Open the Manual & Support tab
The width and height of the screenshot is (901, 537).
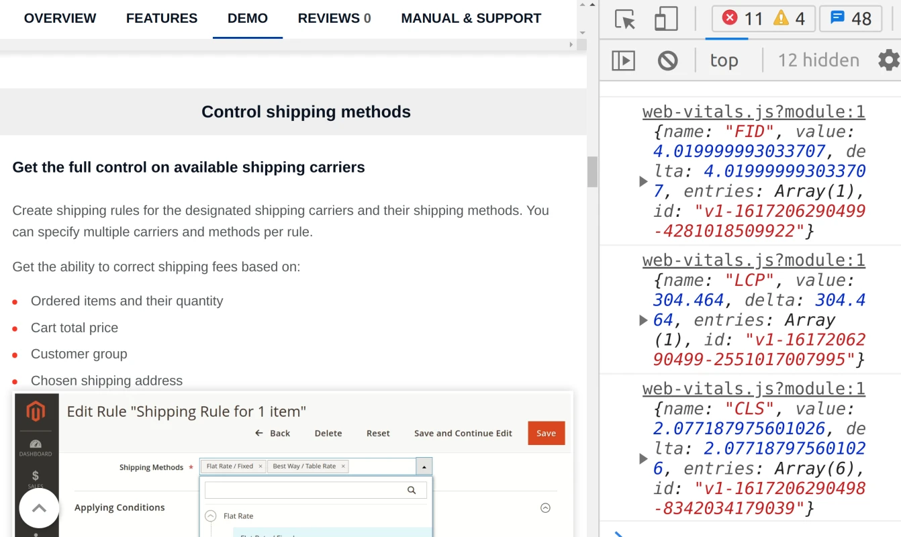(471, 19)
